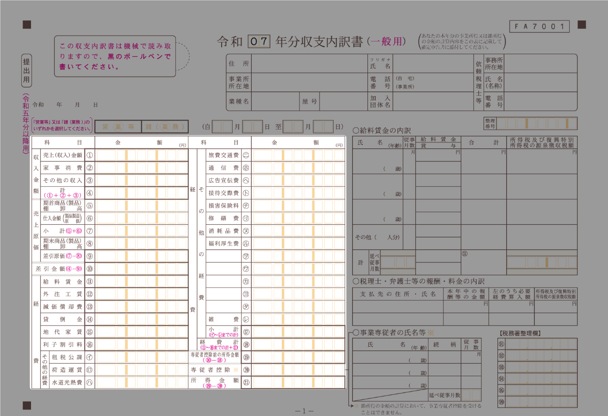Click the 旅費交通費 amount field

[298, 155]
